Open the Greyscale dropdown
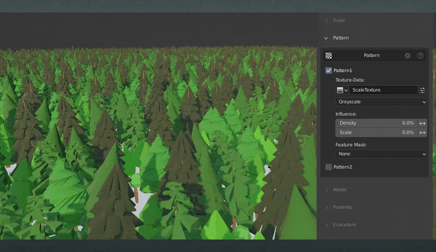436x252 pixels. click(x=381, y=102)
